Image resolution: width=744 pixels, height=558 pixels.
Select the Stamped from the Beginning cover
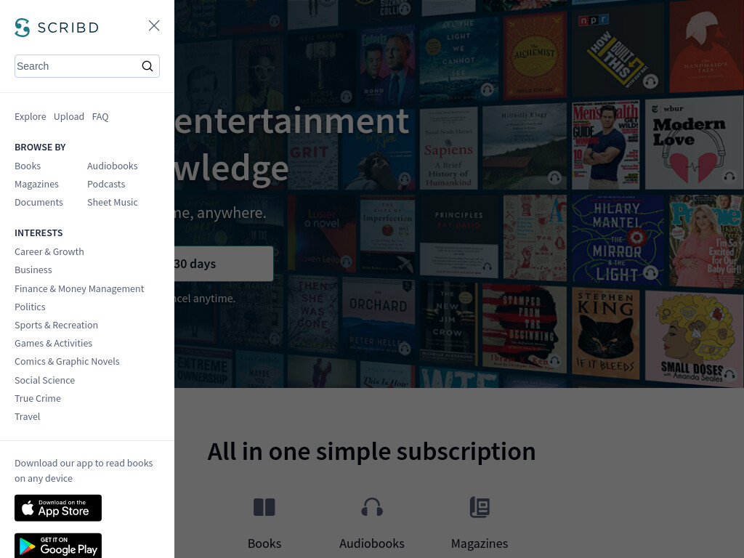point(524,329)
